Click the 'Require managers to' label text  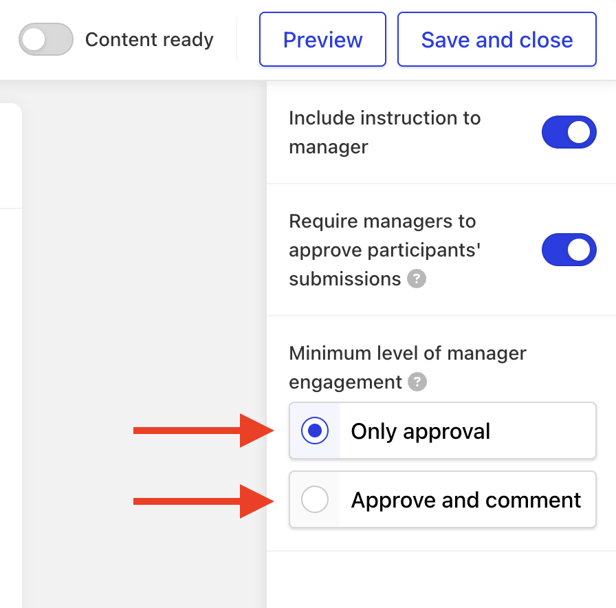[x=382, y=221]
